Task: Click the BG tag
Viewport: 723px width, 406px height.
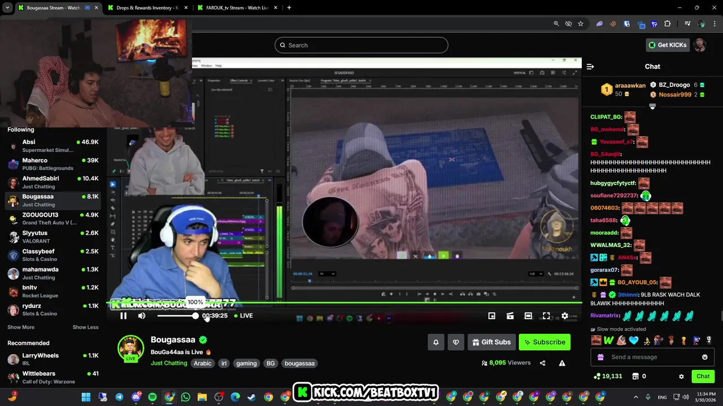Action: pyautogui.click(x=271, y=364)
